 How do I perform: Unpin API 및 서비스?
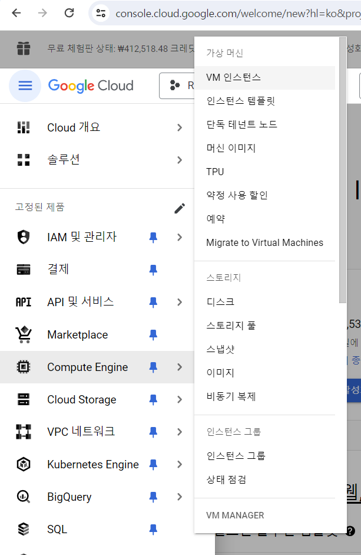(153, 303)
